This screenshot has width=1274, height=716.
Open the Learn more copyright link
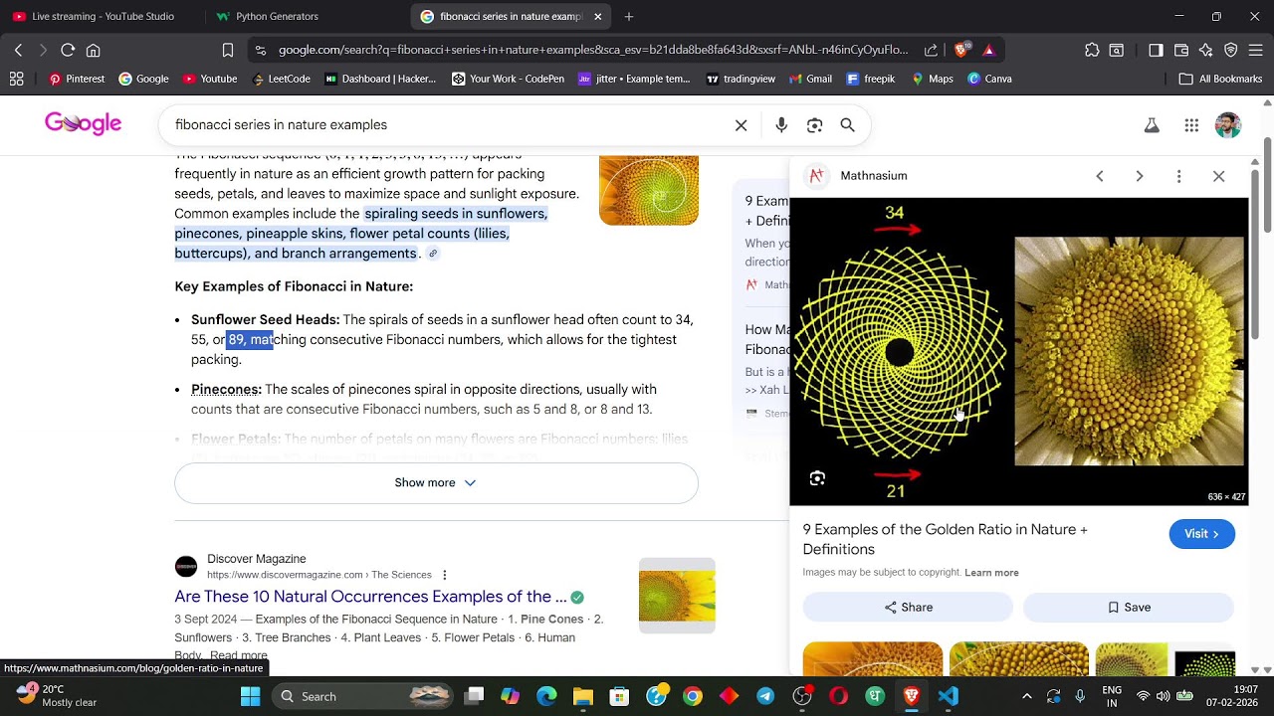[991, 573]
